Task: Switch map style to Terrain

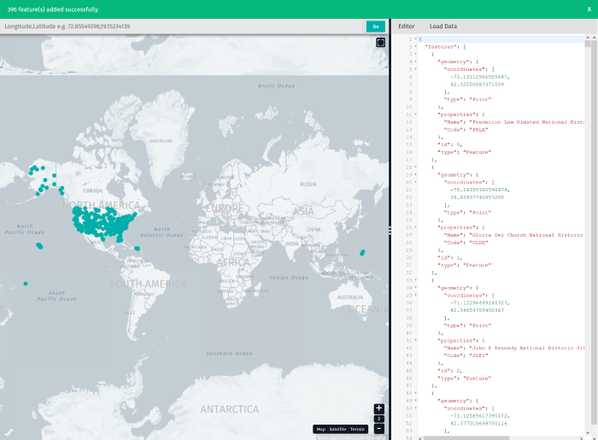Action: pos(357,430)
